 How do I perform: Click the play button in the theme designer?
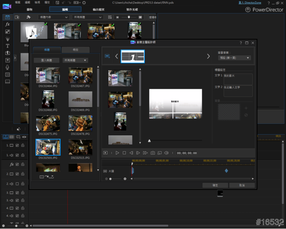tap(117, 153)
